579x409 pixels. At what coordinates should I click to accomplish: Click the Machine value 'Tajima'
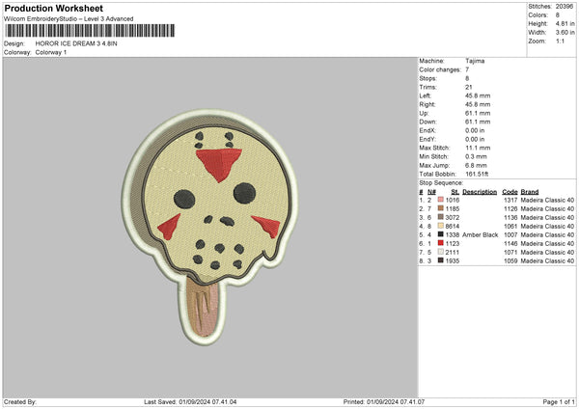pos(475,61)
